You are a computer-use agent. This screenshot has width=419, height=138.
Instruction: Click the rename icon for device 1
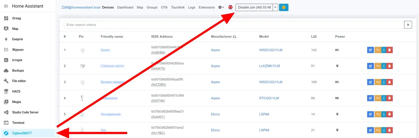pos(370,50)
